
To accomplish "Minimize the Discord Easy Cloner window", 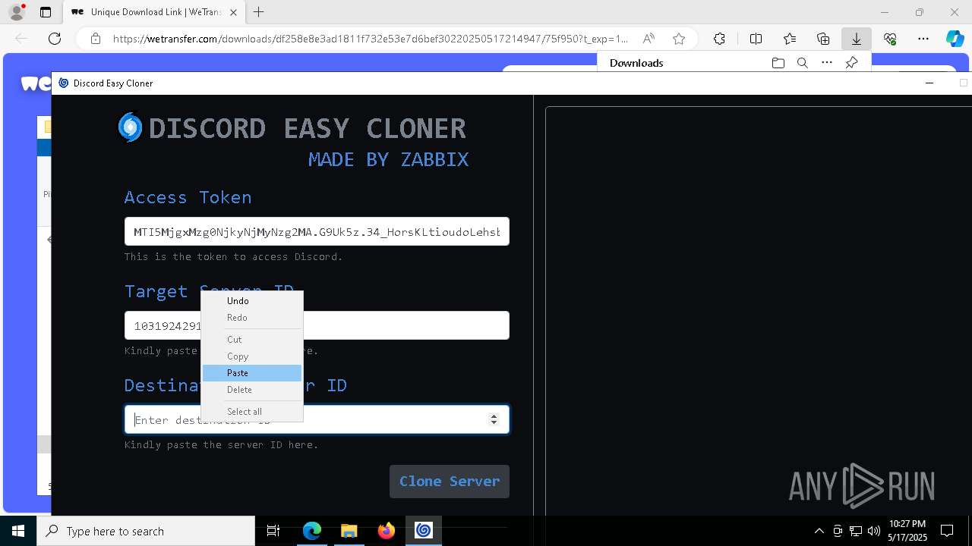I will pyautogui.click(x=929, y=83).
